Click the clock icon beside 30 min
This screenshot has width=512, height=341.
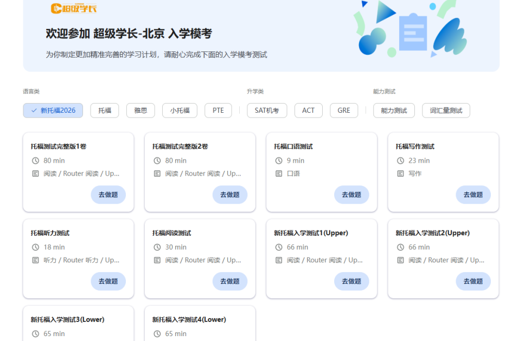point(157,247)
